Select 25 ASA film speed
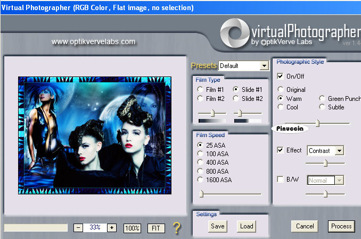 click(x=200, y=145)
